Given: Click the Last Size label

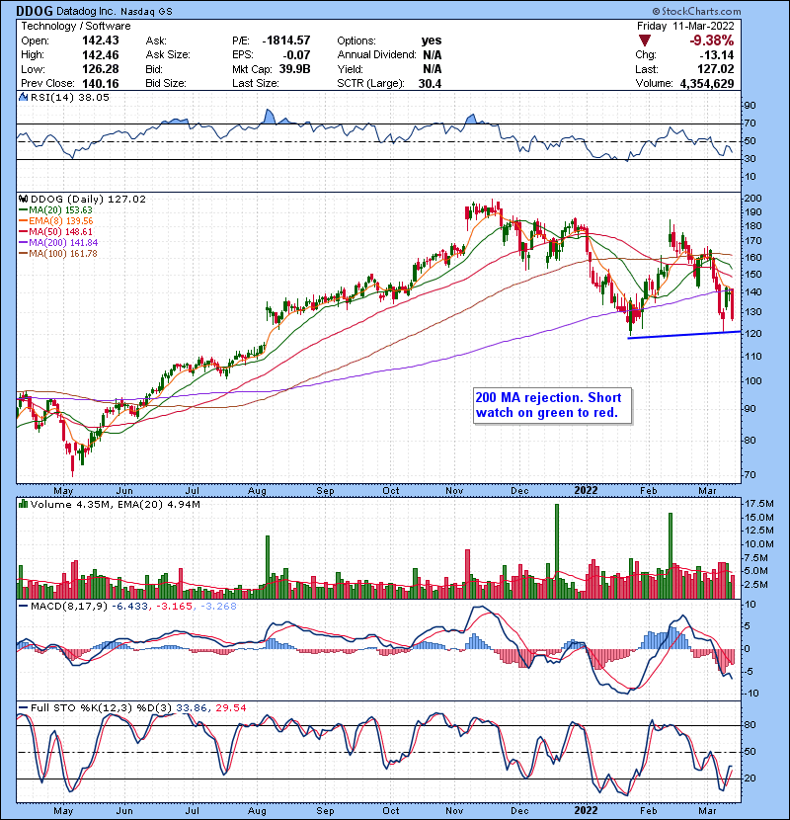Looking at the screenshot, I should (255, 83).
